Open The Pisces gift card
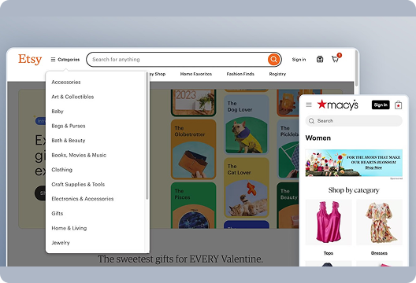The image size is (416, 283). [x=193, y=205]
